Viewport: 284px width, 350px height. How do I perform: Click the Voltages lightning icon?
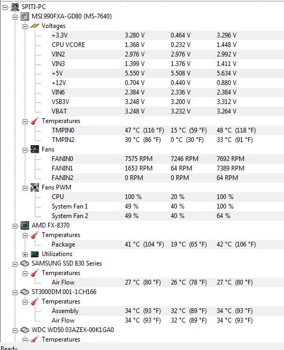35,26
